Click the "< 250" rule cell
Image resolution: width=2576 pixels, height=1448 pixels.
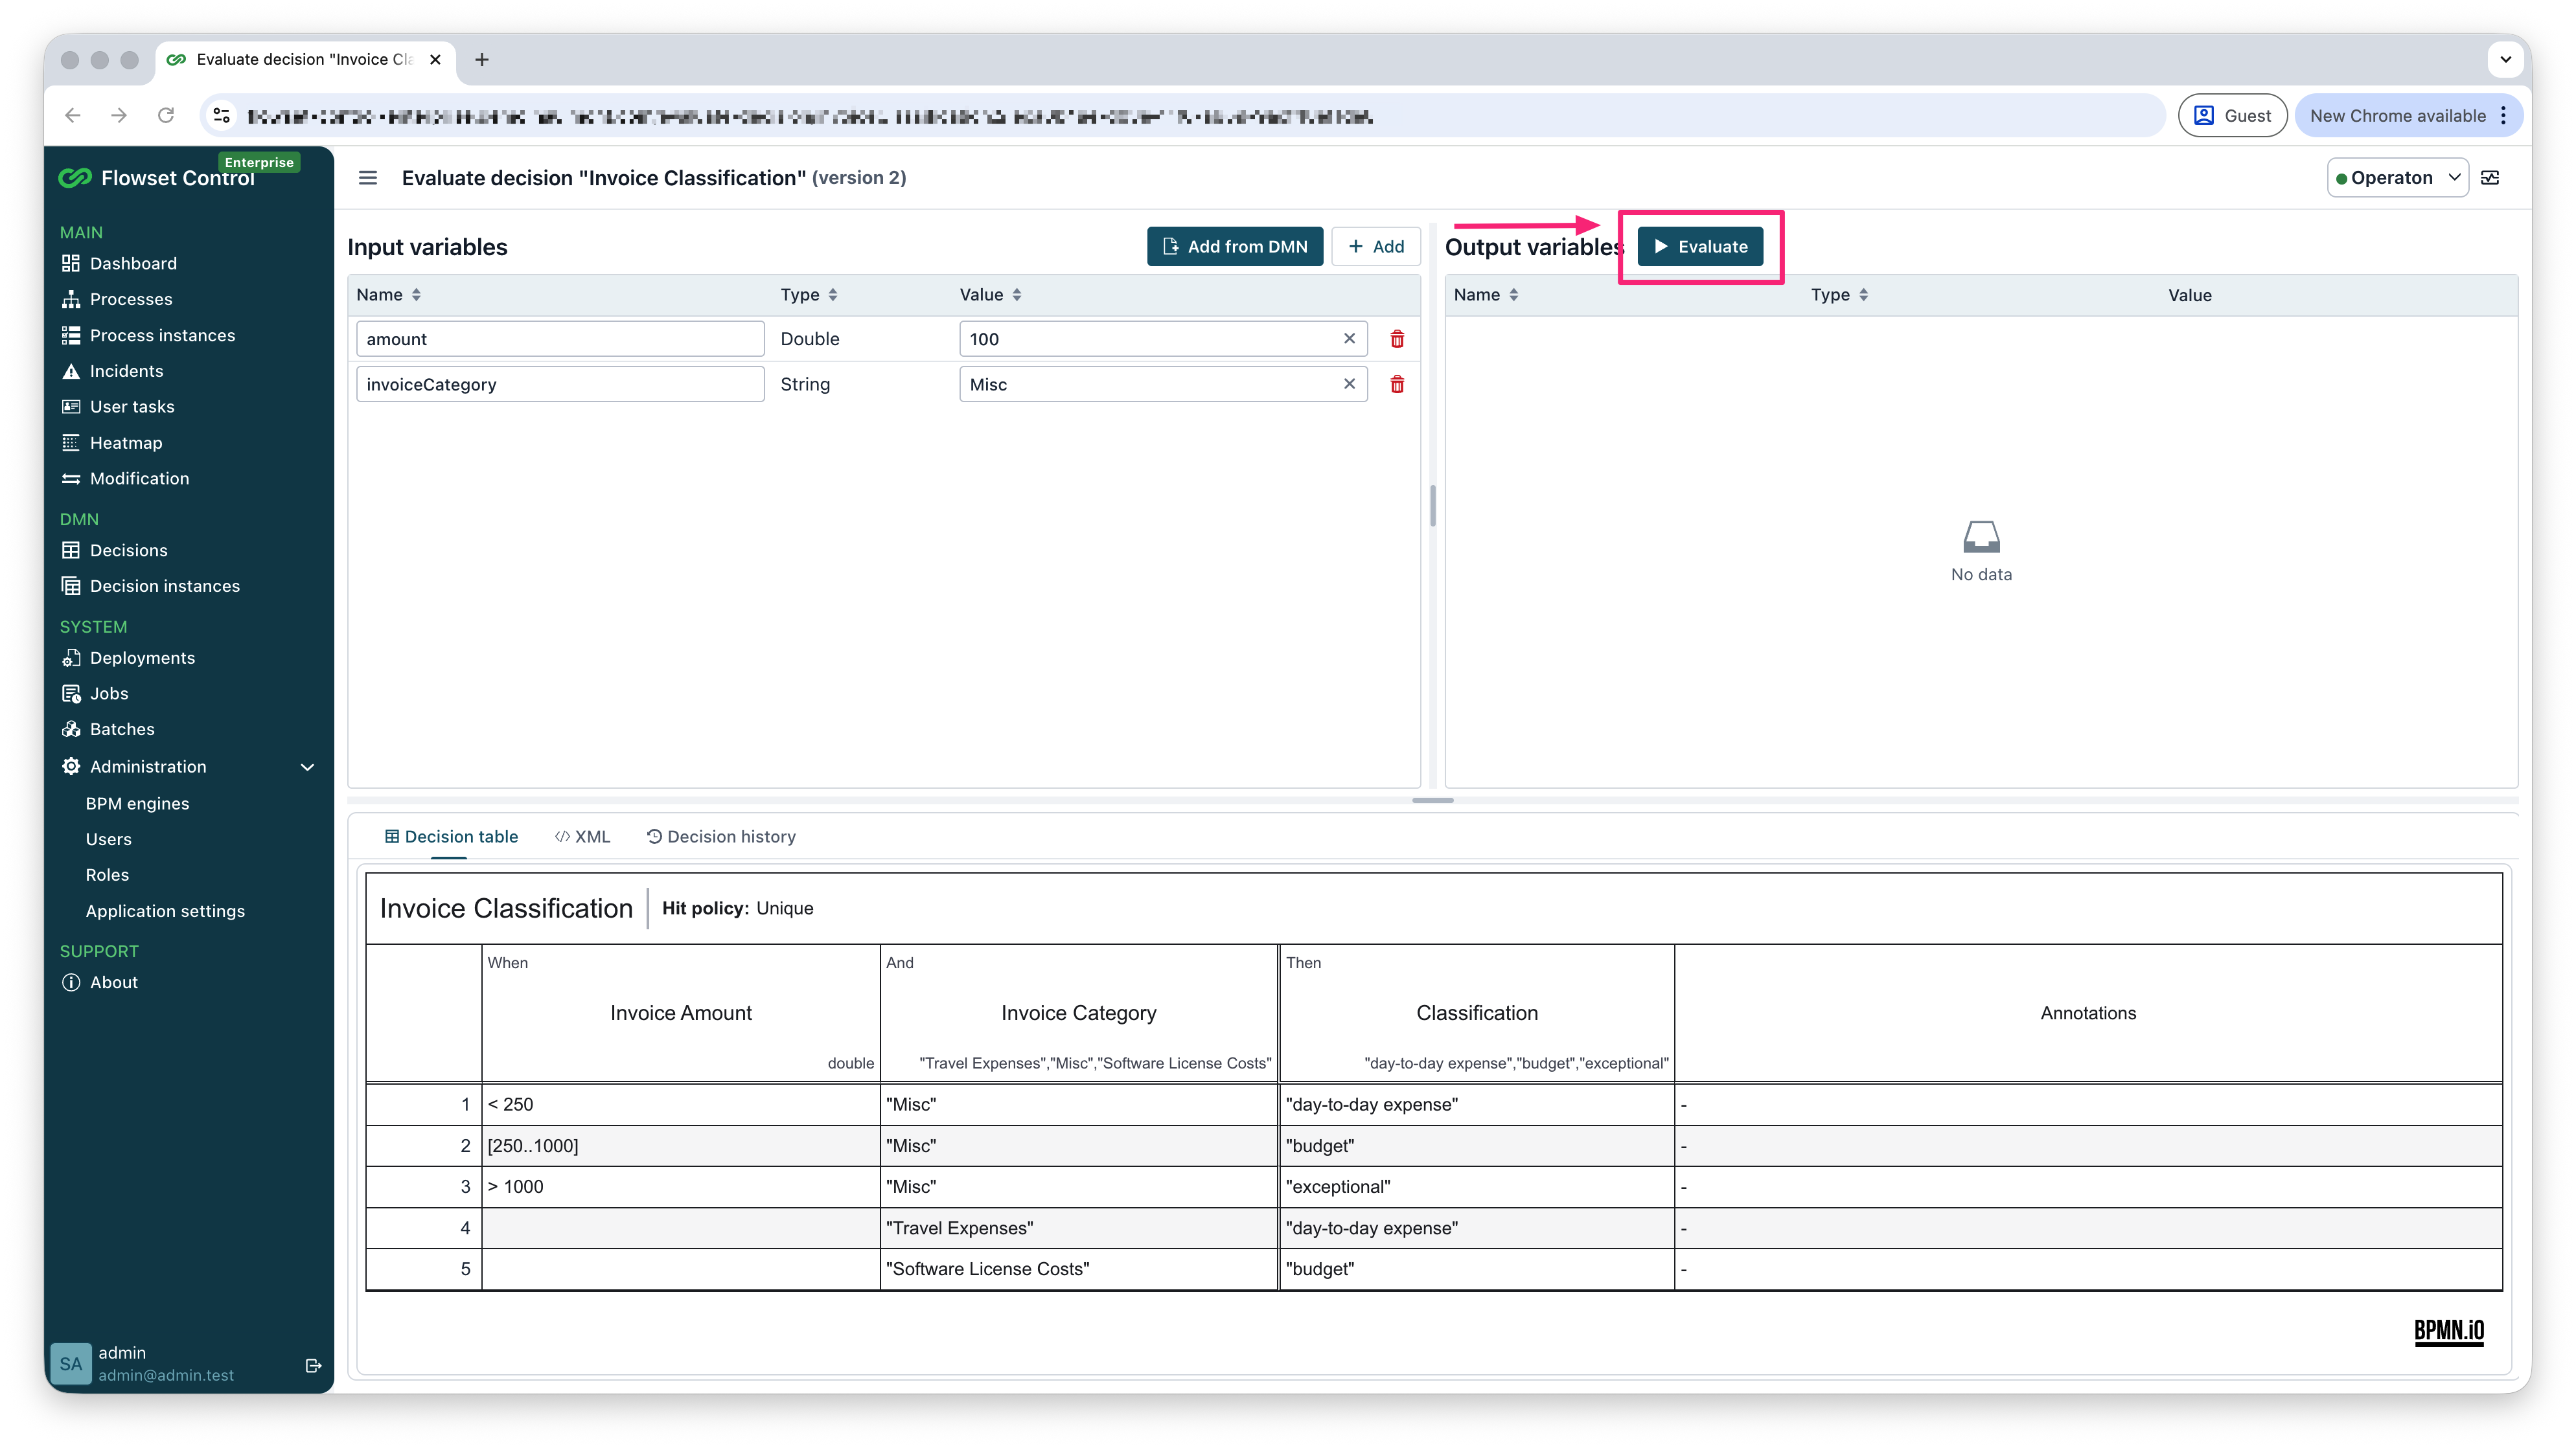point(680,1104)
